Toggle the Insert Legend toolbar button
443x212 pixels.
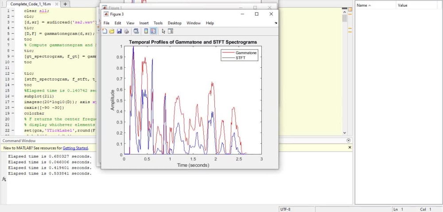(x=153, y=31)
